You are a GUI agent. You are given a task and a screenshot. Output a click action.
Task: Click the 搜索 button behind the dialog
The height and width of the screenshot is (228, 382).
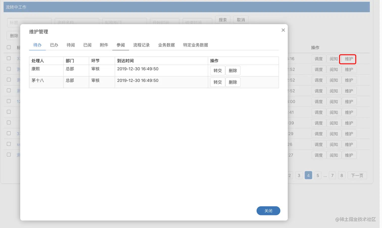(223, 20)
